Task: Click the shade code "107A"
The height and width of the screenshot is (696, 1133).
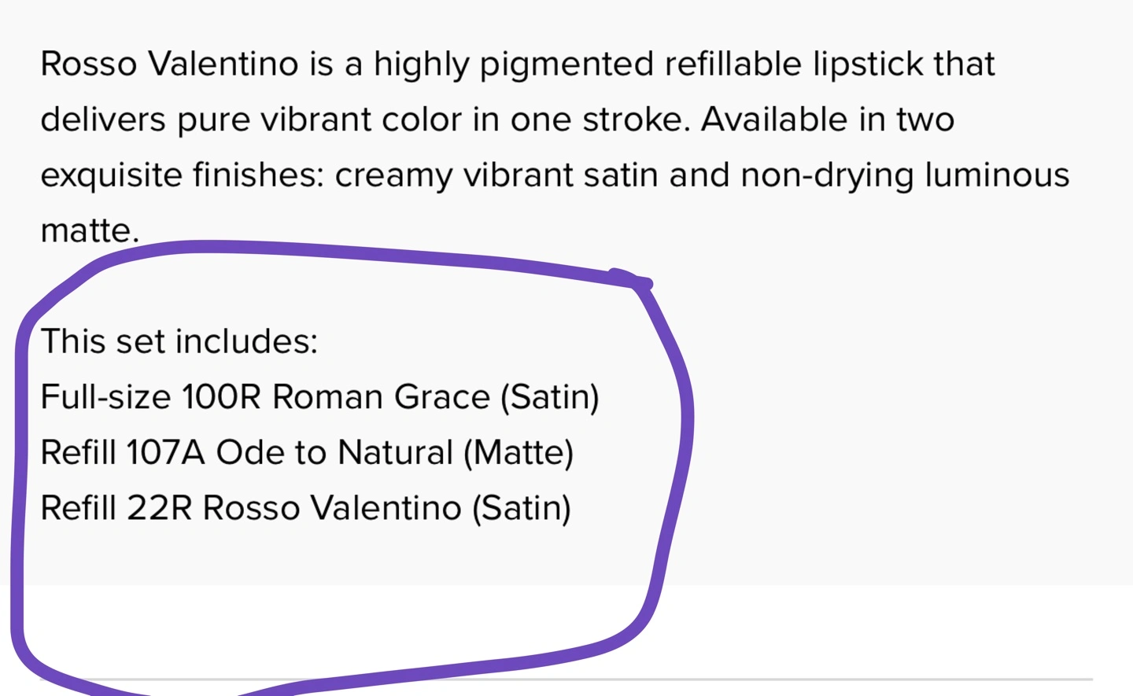Action: [x=165, y=453]
